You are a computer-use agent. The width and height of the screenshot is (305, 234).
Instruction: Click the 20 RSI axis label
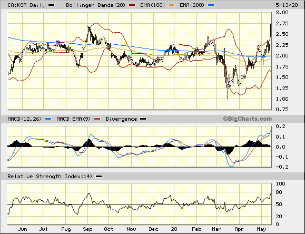[x=279, y=216]
